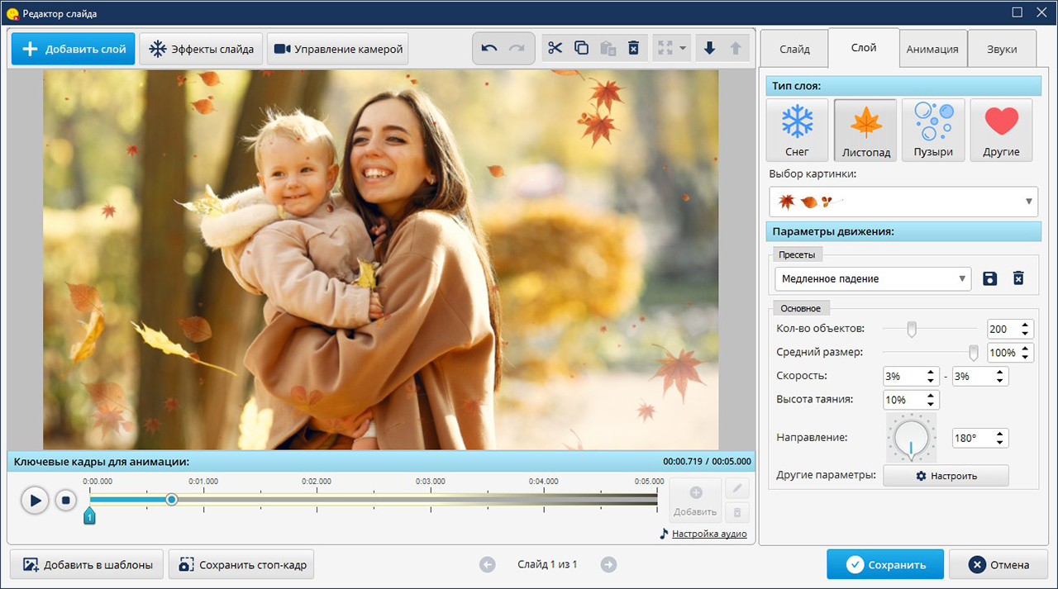This screenshot has width=1058, height=589.
Task: Switch to the Анимация tab
Action: coord(932,49)
